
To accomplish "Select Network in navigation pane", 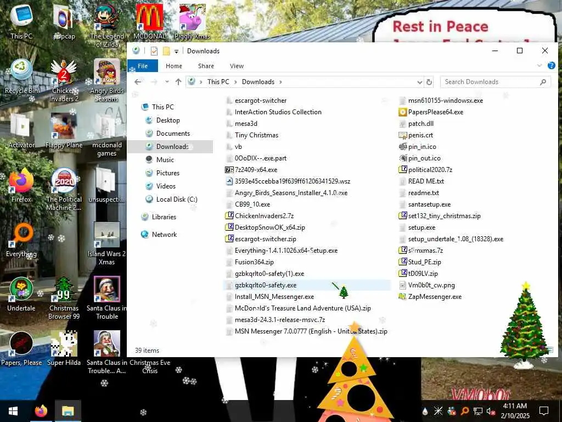I will (x=164, y=235).
